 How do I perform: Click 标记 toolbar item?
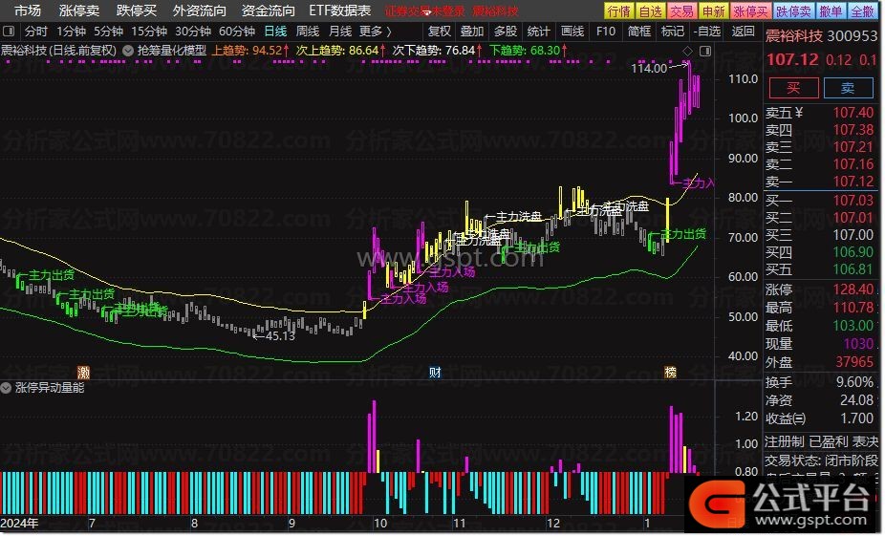[x=673, y=32]
